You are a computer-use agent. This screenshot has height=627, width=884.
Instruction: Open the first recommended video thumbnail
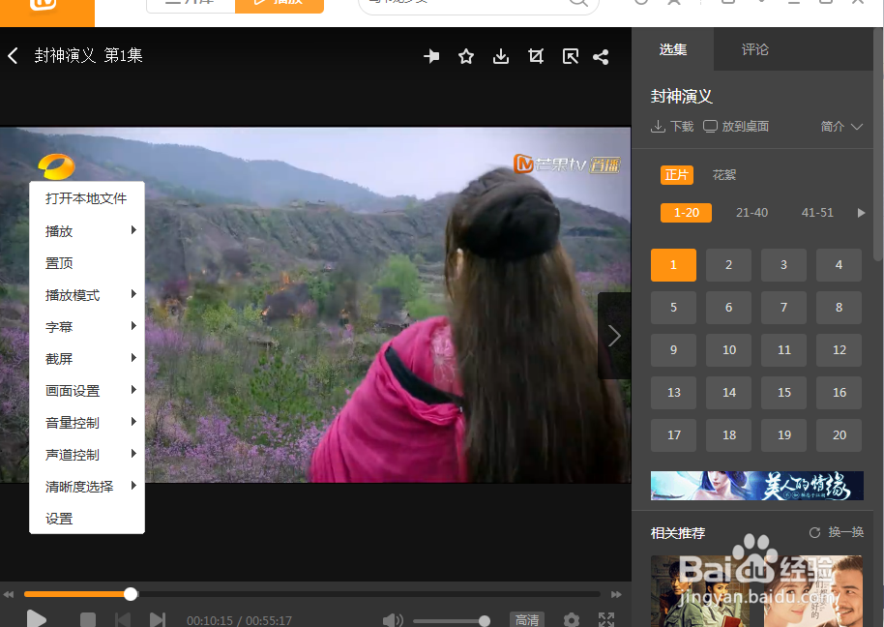(699, 591)
